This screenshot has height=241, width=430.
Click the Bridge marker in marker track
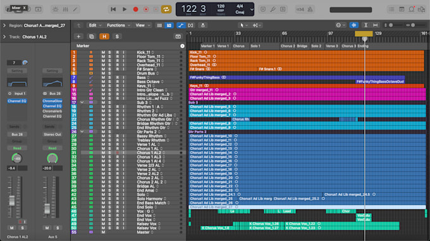[302, 46]
